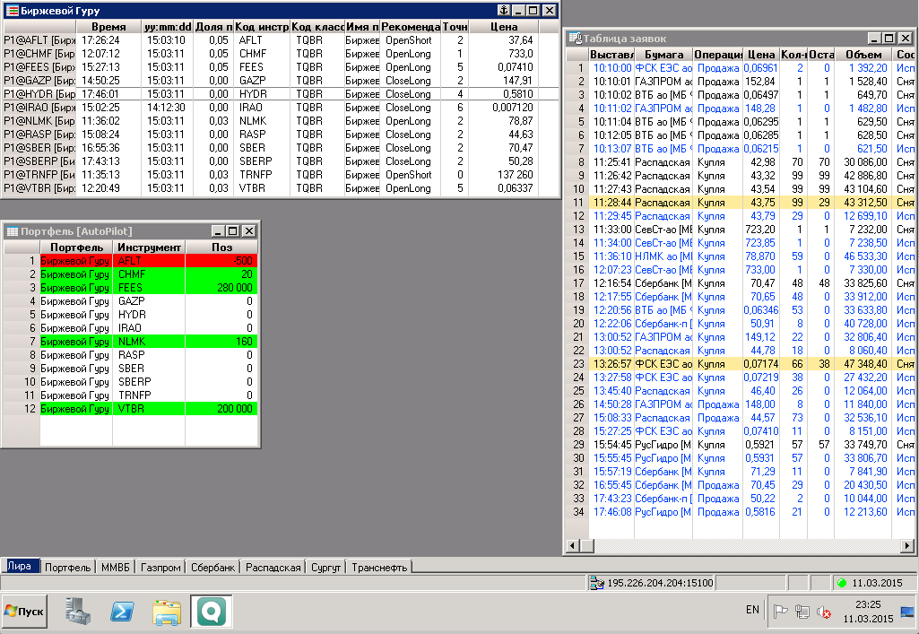Screen dimensions: 919x634
Task: Click the anchor icon in Биржевой Гуру window
Action: [x=504, y=10]
